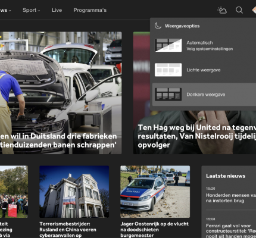Open the 15:20 instorten brug news item
The height and width of the screenshot is (238, 256).
[x=231, y=195]
